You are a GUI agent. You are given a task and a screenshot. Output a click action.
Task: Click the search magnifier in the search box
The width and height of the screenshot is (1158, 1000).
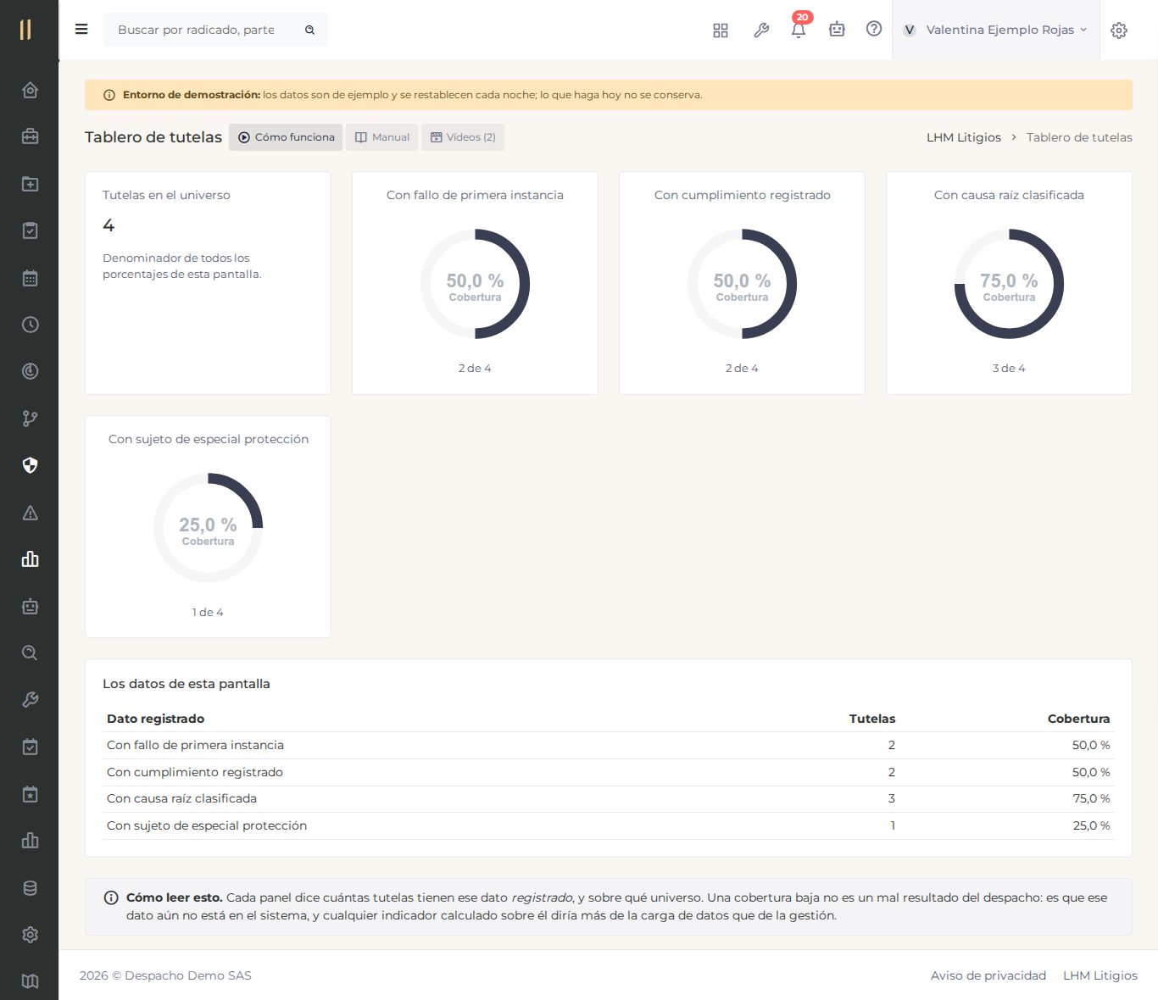click(310, 30)
